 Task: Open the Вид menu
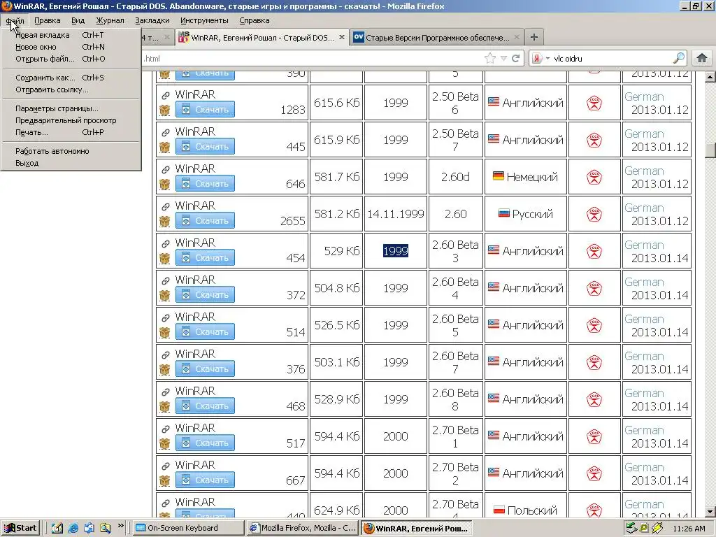click(78, 20)
